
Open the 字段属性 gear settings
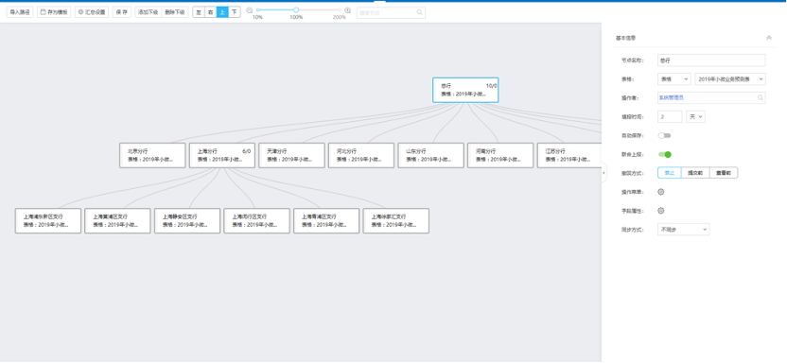pyautogui.click(x=661, y=211)
